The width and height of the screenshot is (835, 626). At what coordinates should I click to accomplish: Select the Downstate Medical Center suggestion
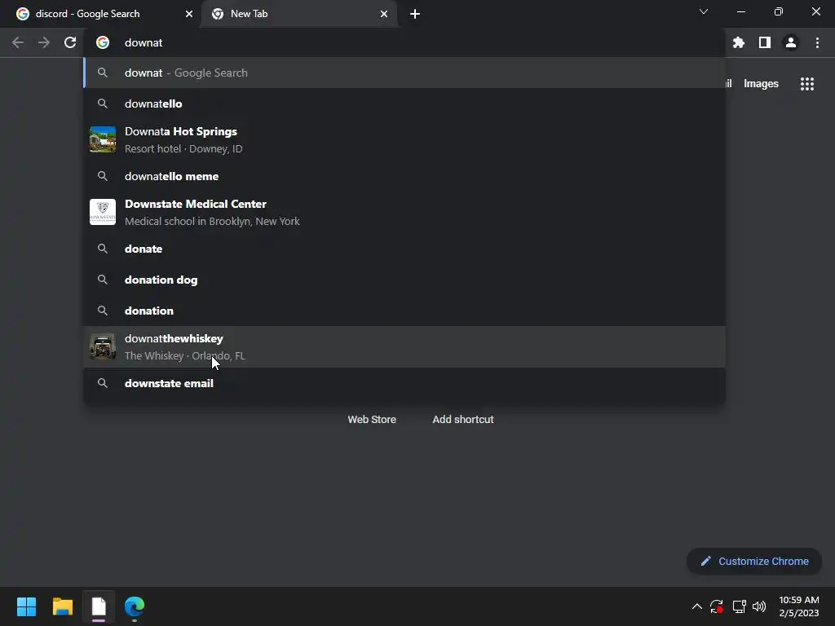pos(404,213)
